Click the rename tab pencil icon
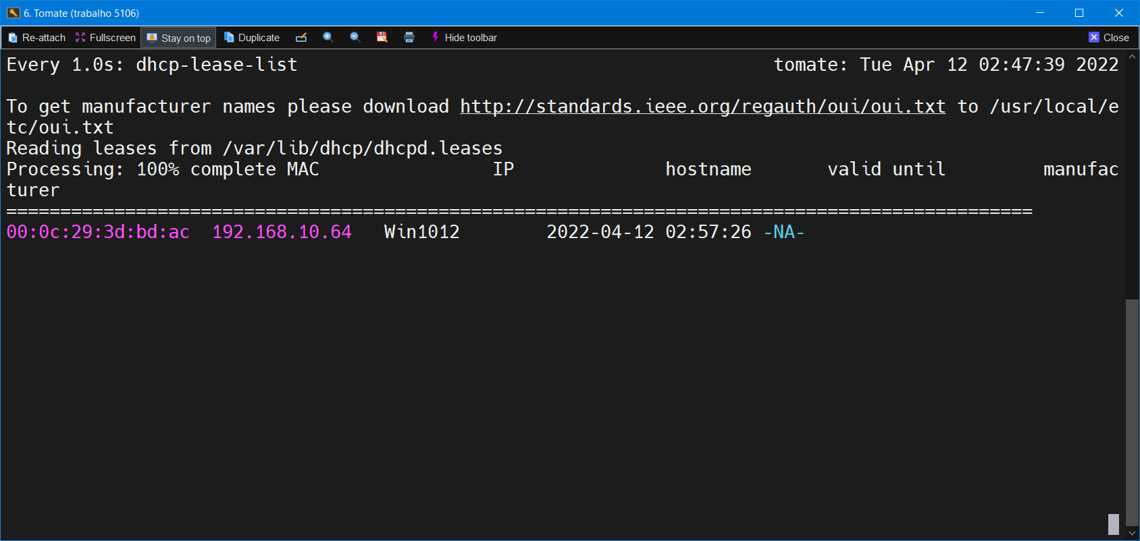The image size is (1140, 541). pyautogui.click(x=301, y=38)
